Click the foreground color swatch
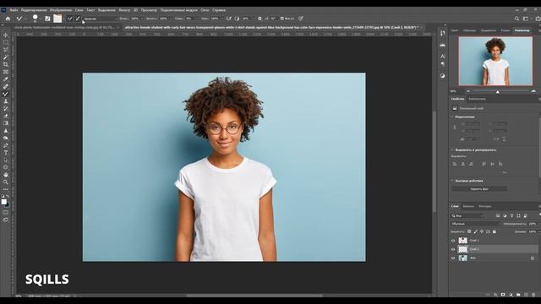The width and height of the screenshot is (541, 304). click(3, 202)
